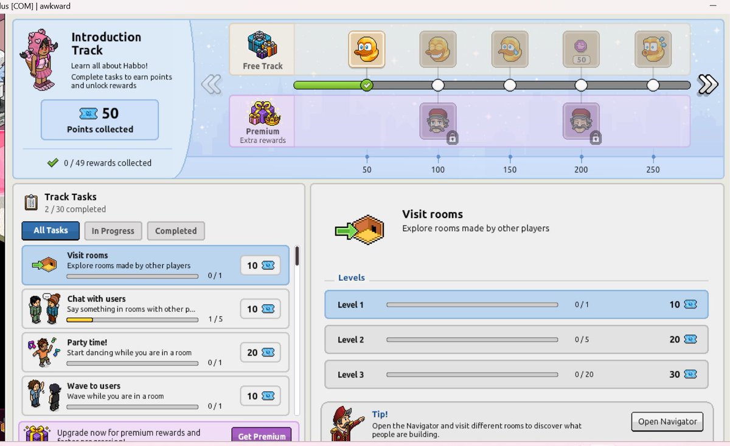Image resolution: width=730 pixels, height=446 pixels.
Task: Click the green checkmark by rewards collected
Action: coord(53,163)
